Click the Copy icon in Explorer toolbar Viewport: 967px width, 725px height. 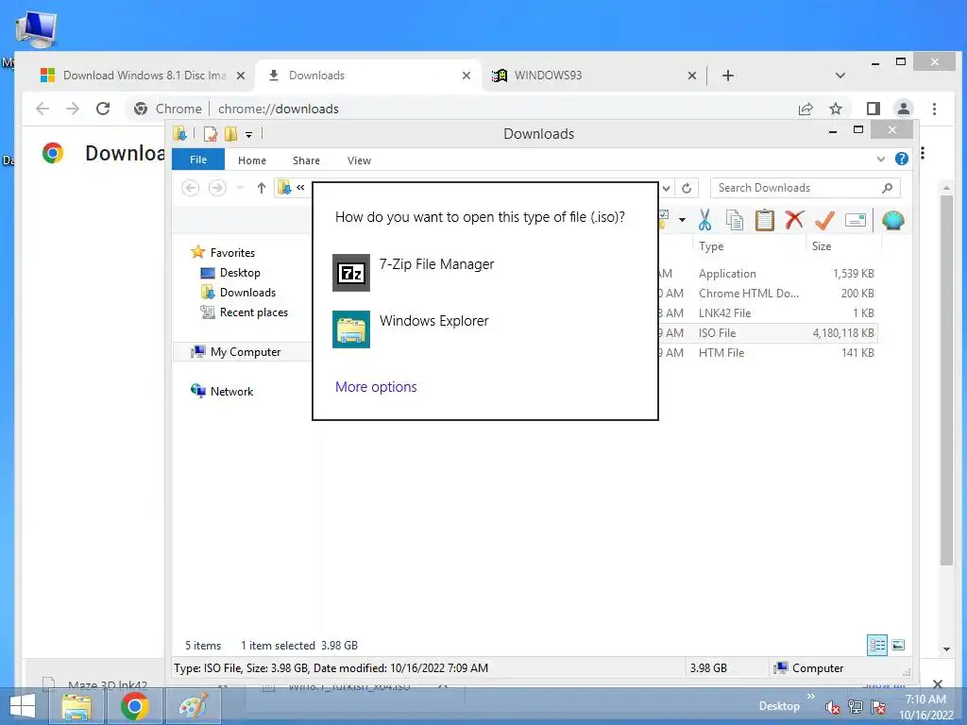point(734,219)
